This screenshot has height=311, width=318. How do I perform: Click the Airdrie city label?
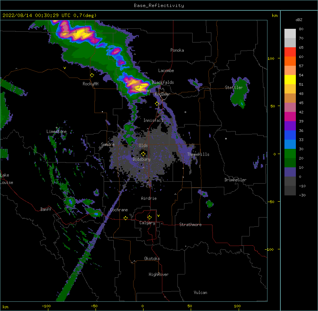tap(149, 198)
